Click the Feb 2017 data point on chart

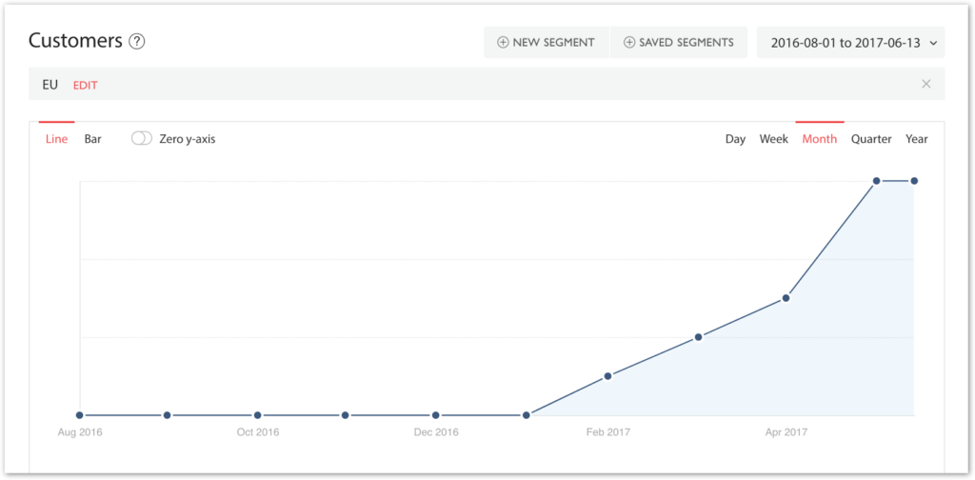[x=608, y=376]
